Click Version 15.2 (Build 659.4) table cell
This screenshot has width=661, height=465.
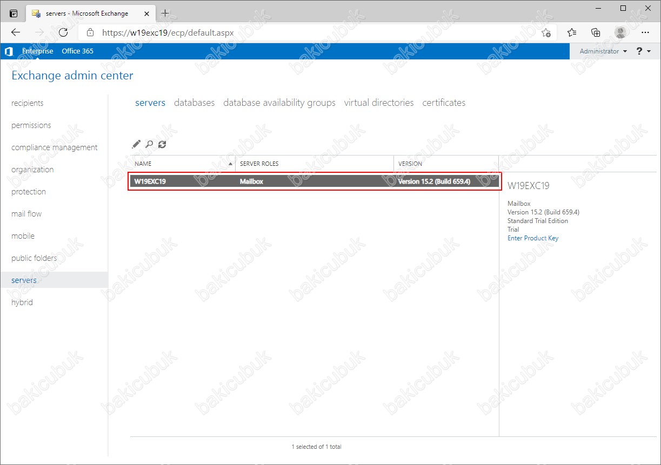tap(435, 181)
